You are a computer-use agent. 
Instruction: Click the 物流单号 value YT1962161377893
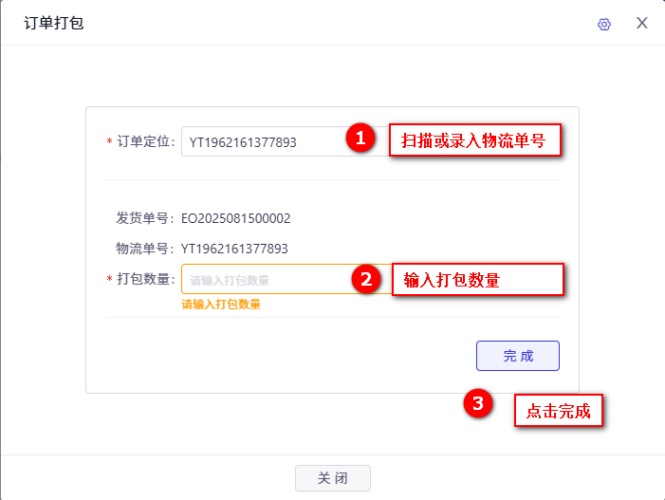234,249
